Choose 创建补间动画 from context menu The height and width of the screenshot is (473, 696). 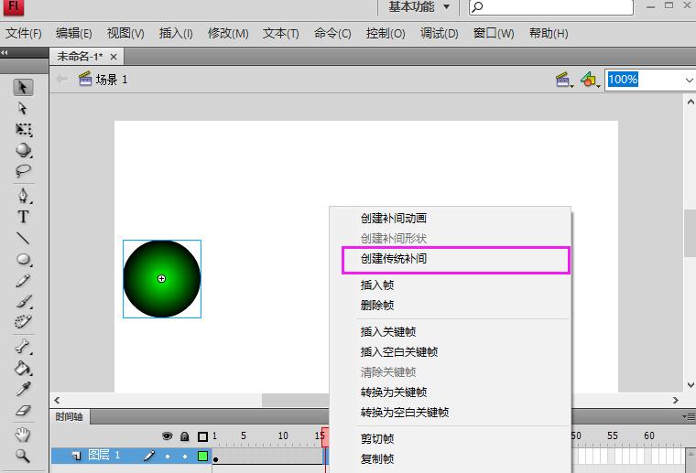click(x=450, y=218)
